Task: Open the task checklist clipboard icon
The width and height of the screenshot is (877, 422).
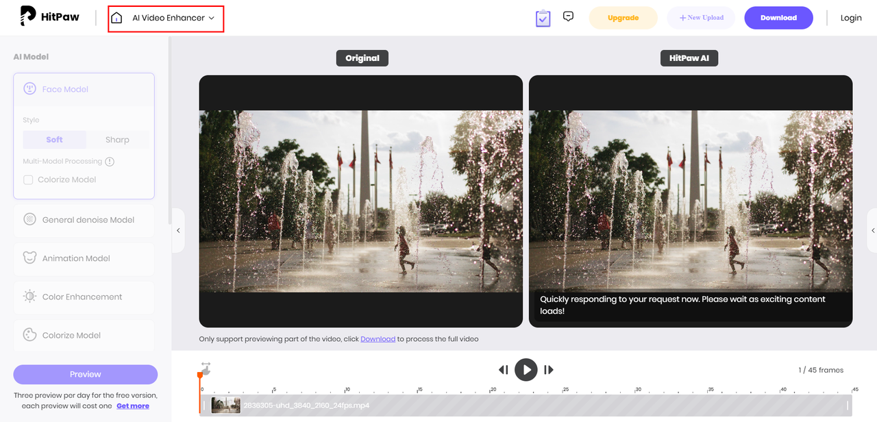Action: point(543,18)
